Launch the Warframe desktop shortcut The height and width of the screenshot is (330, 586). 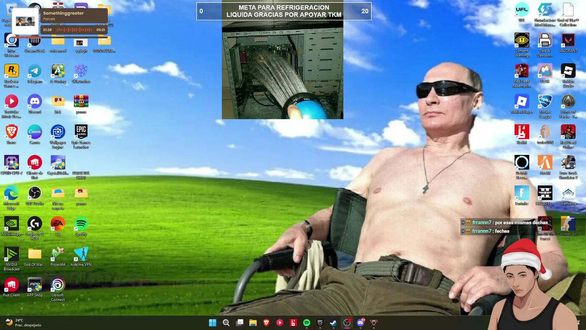[568, 196]
